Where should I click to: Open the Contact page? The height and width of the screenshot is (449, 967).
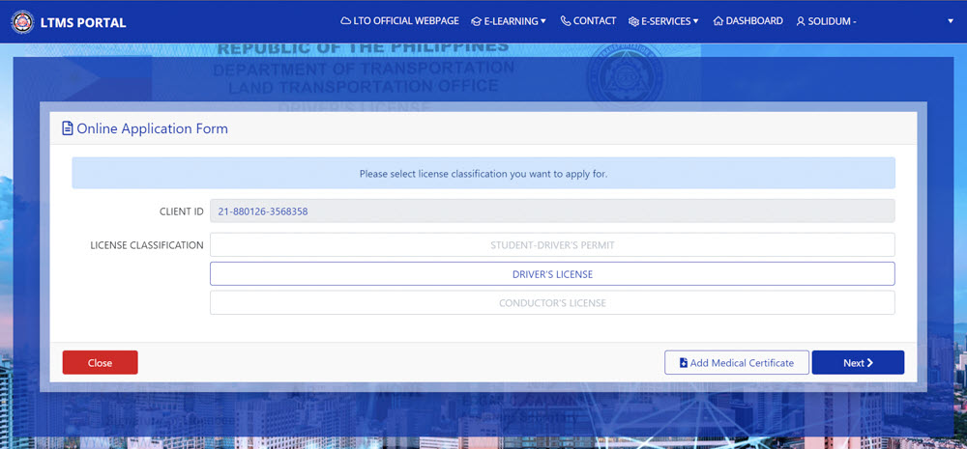pyautogui.click(x=588, y=21)
